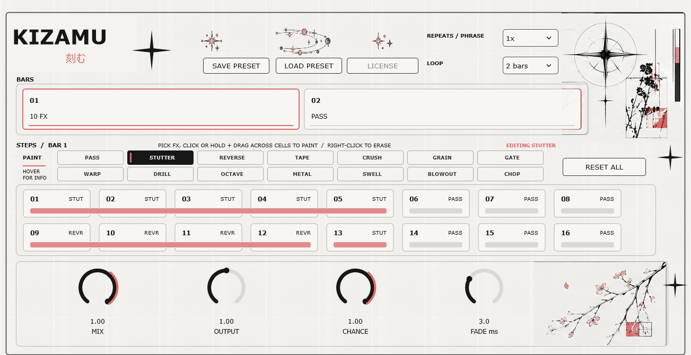Click the vertical level meter at top right
Screen dimensions: 691x355
[677, 65]
